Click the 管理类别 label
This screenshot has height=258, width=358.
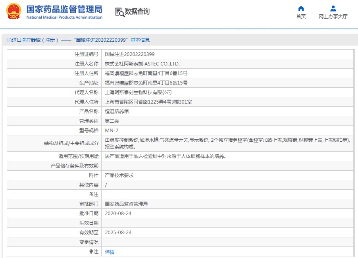[x=89, y=121]
